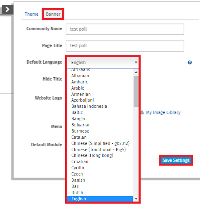
Task: Select Dari from the list
Action: click(x=100, y=186)
